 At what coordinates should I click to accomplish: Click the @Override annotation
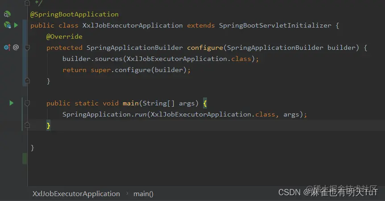[x=64, y=36]
